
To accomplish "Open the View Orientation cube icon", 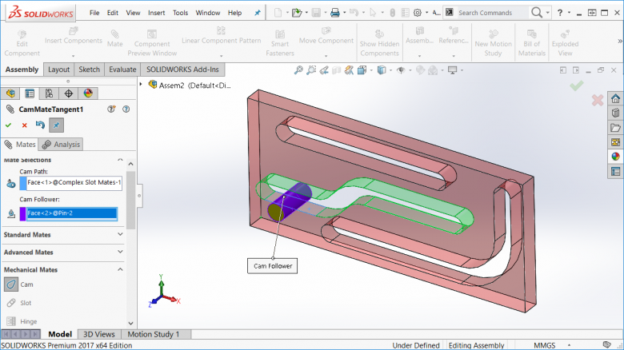I will click(x=362, y=70).
